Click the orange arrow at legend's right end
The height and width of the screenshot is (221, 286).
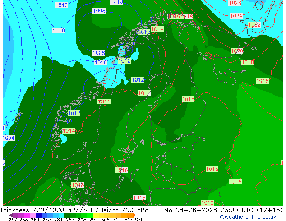(134, 215)
